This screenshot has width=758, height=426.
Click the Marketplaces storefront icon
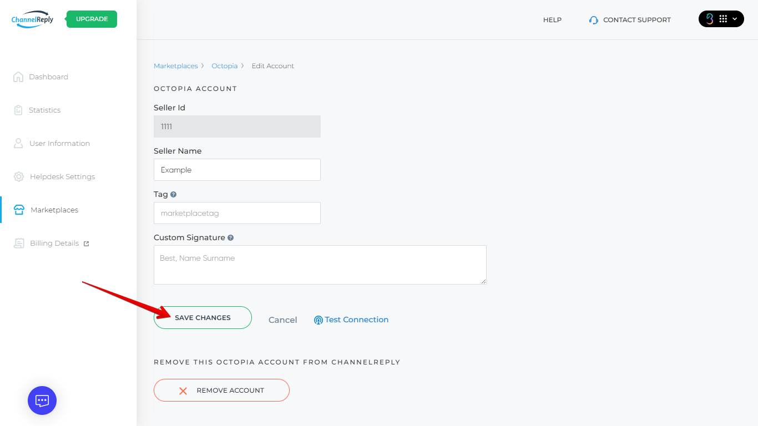19,210
